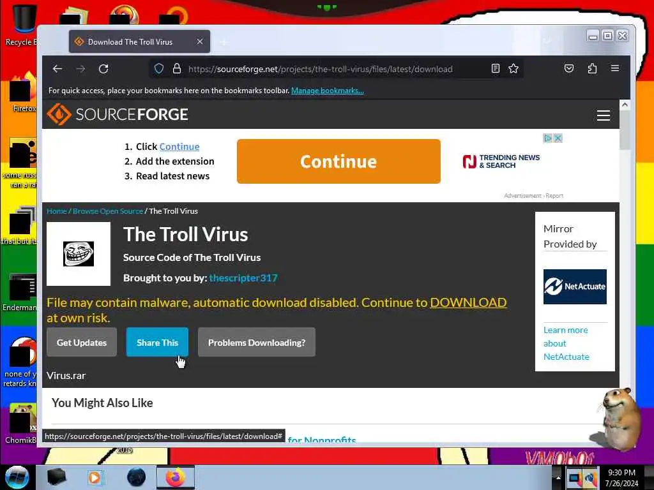The width and height of the screenshot is (654, 490).
Task: Click the Virus.rar file name text
Action: pos(66,375)
